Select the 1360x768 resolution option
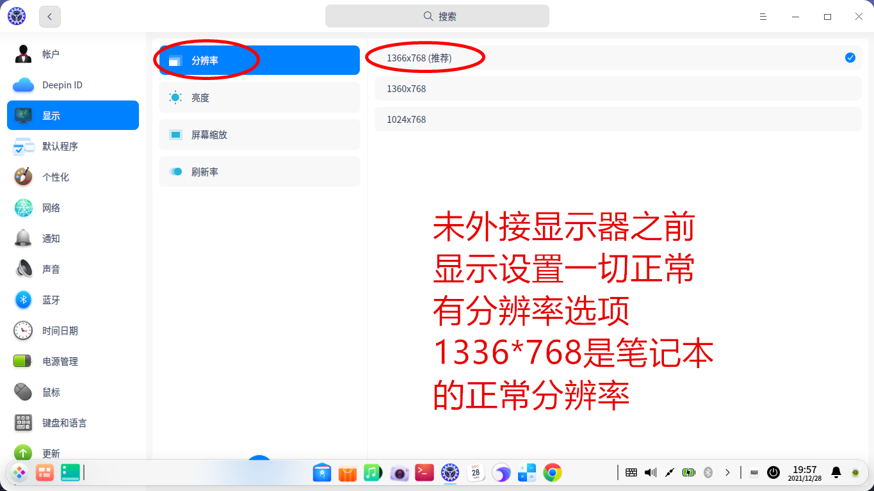874x491 pixels. click(x=618, y=89)
